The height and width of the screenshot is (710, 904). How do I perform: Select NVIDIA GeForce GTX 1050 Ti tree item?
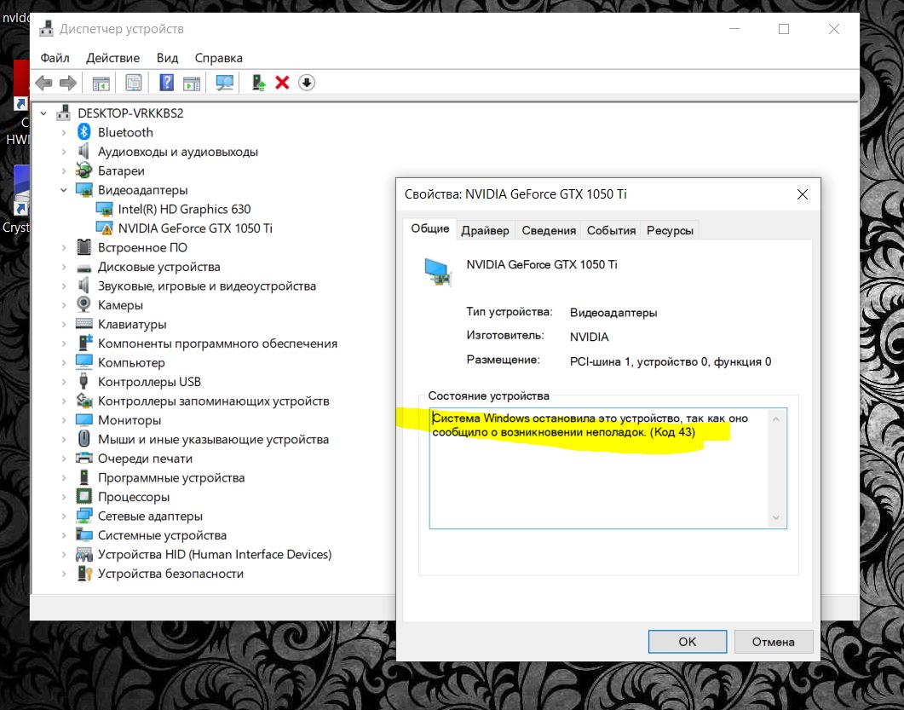click(x=195, y=228)
